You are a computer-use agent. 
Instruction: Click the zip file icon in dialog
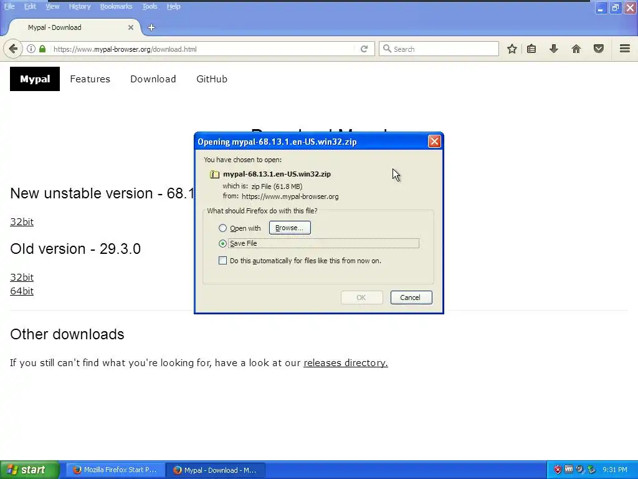[214, 175]
